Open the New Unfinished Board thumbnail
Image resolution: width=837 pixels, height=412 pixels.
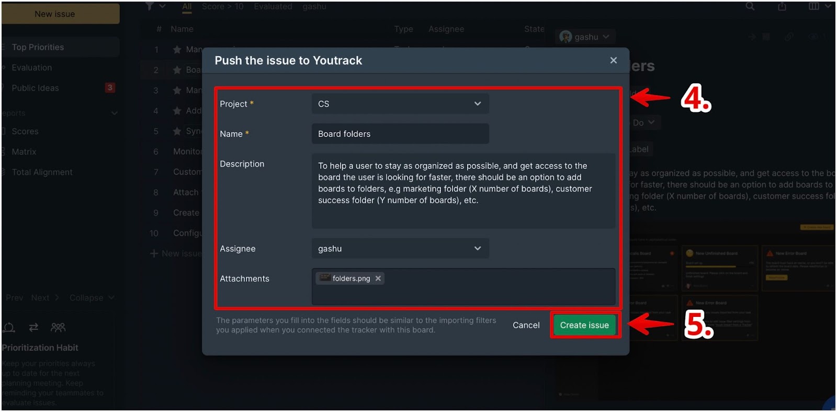pos(720,268)
